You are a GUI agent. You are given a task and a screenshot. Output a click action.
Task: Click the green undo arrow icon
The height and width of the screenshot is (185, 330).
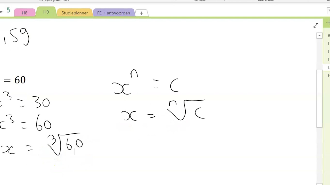[8, 10]
